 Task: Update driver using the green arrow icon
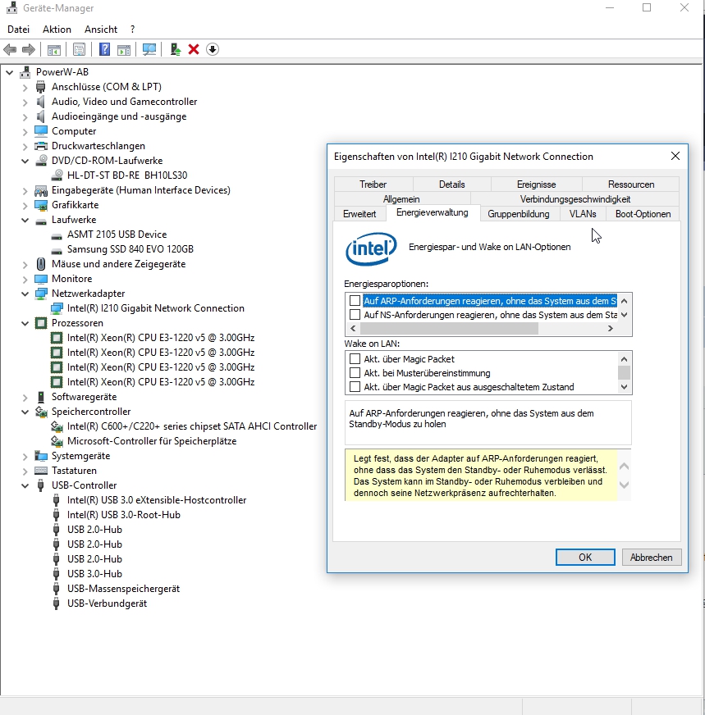pyautogui.click(x=175, y=49)
